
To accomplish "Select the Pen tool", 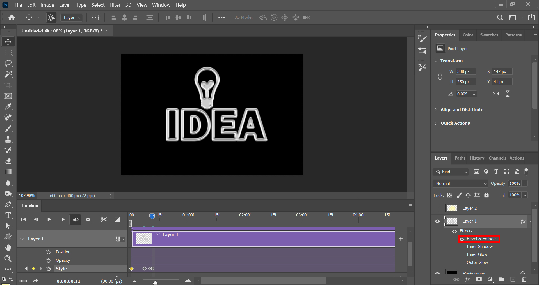I will tap(8, 204).
